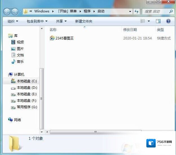Sort by the 修改日期 column header

130,30
